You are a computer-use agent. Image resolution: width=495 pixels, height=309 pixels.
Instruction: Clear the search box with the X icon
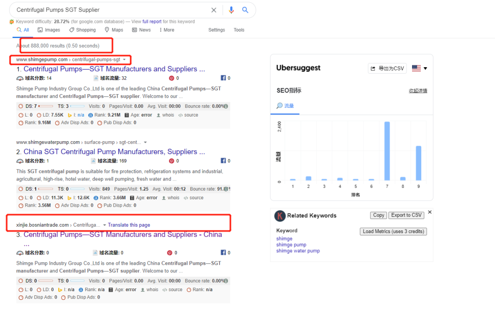(x=214, y=10)
